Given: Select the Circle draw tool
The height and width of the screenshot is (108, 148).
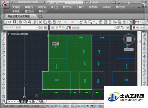Looking at the screenshot, I should click(x=4, y=61).
